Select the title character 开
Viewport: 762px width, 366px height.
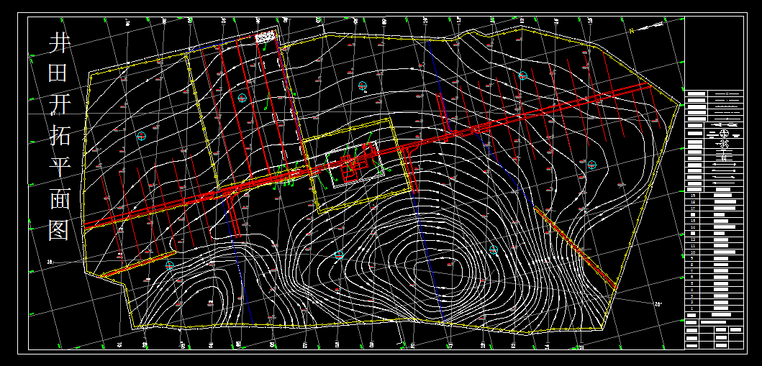[60, 103]
